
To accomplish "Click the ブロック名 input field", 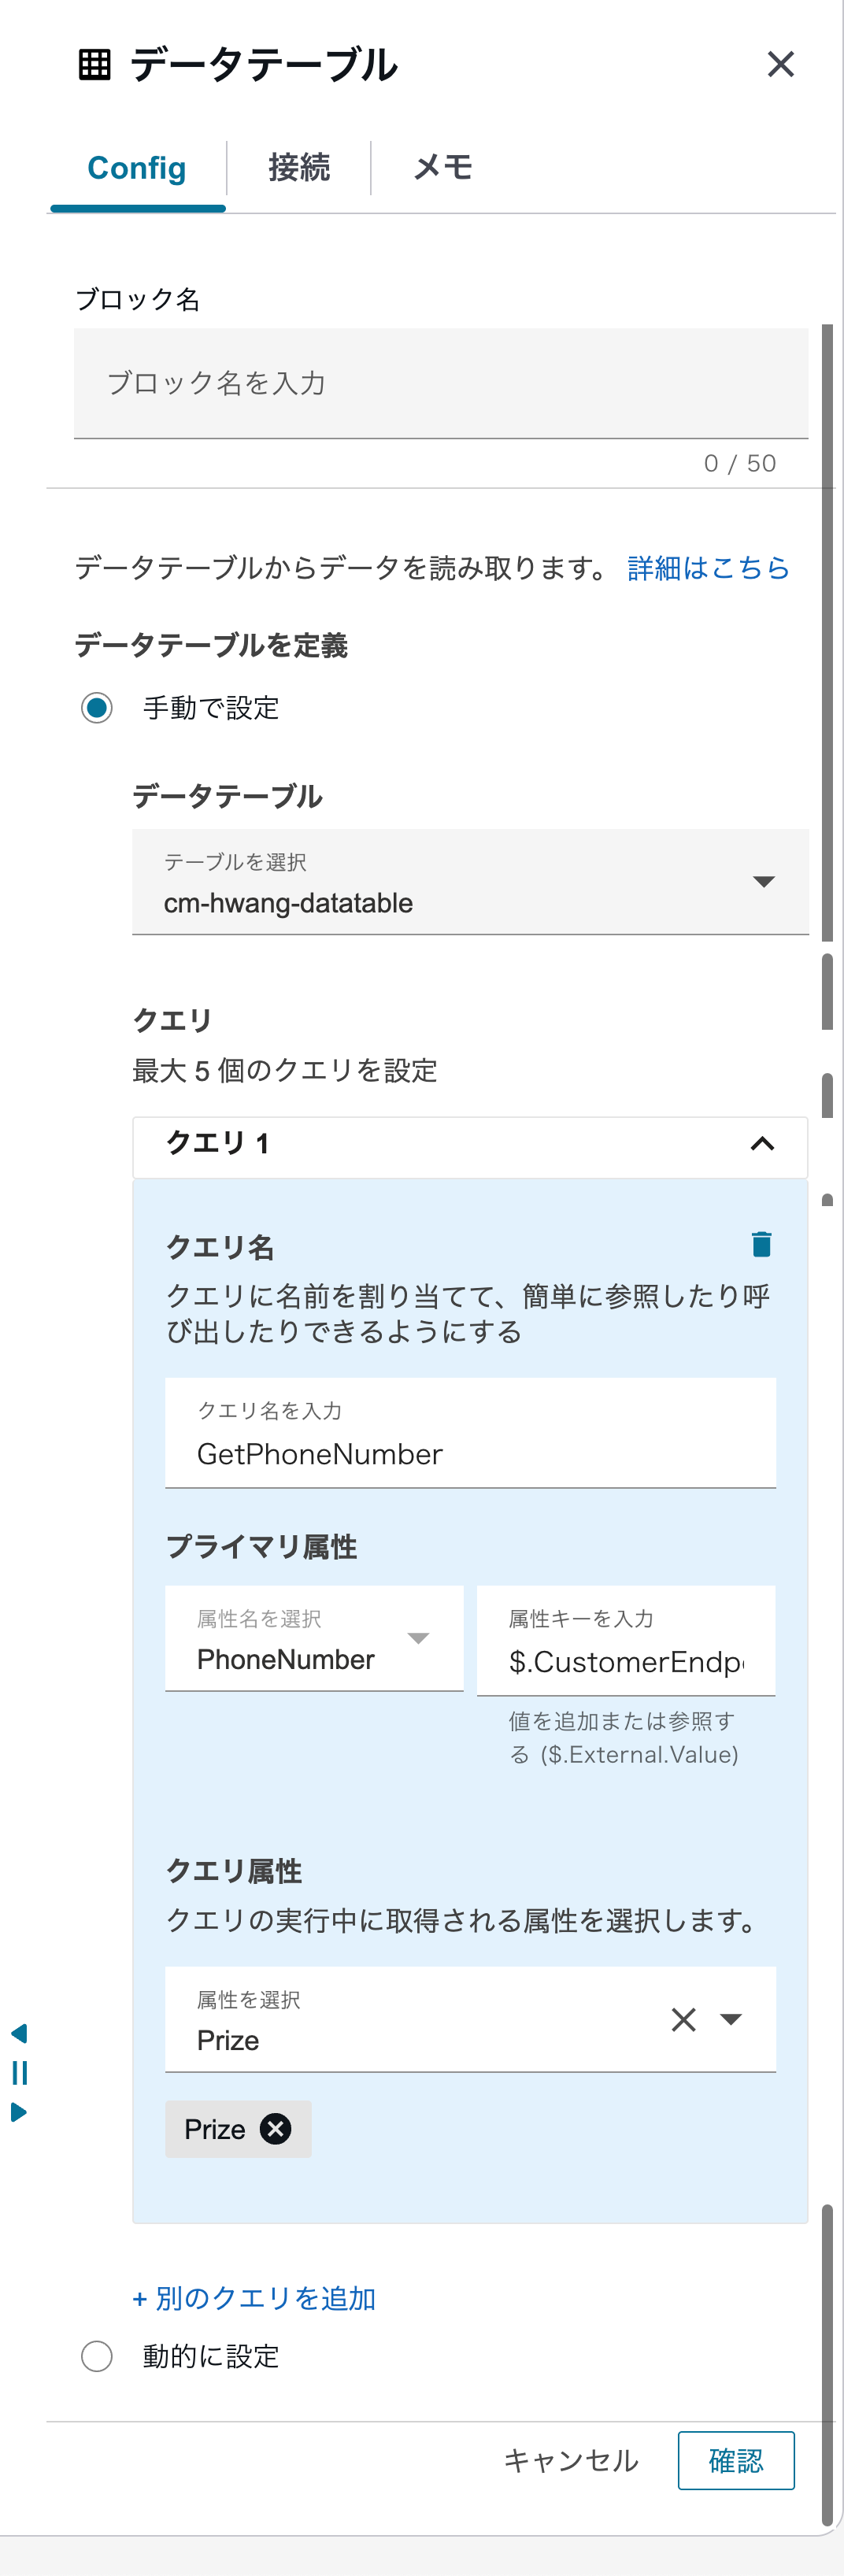I will pyautogui.click(x=441, y=383).
